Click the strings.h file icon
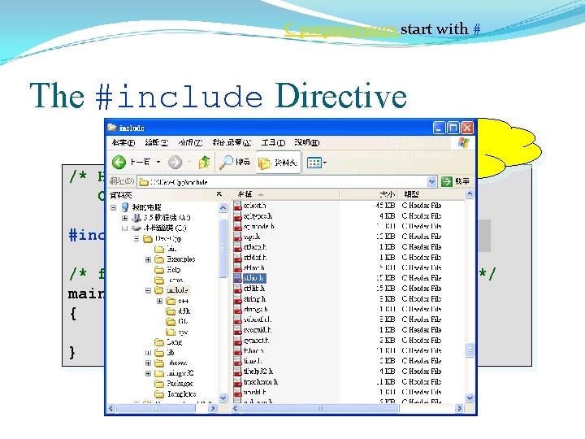 (x=237, y=309)
